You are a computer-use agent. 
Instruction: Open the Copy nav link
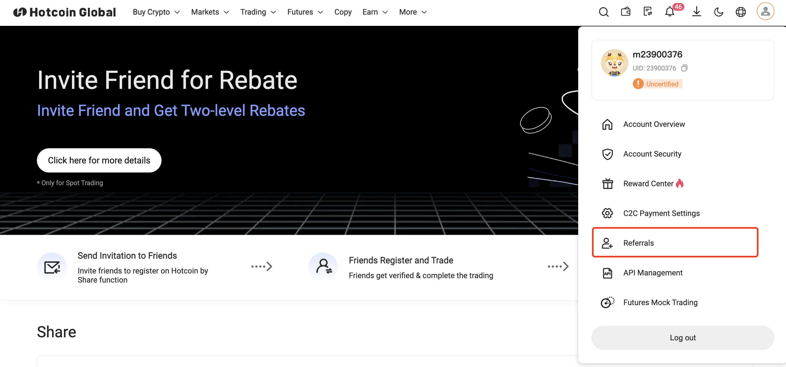pyautogui.click(x=343, y=12)
